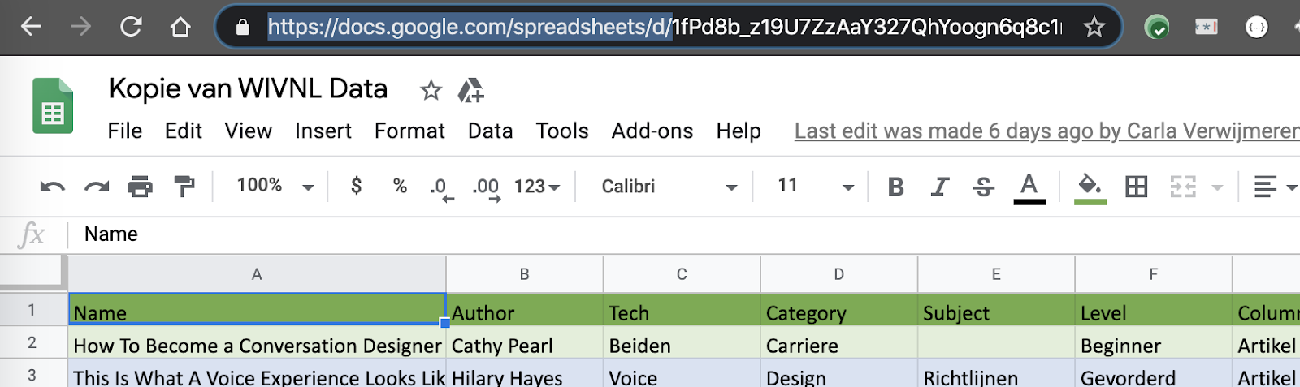Viewport: 1300px width, 387px height.
Task: Open the green fill color picker
Action: (x=1090, y=187)
